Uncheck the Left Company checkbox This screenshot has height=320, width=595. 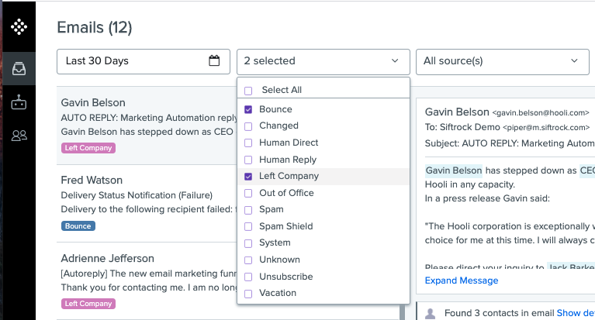(x=248, y=177)
